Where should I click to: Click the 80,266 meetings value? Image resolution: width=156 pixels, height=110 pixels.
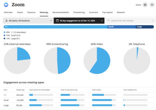tap(19, 105)
